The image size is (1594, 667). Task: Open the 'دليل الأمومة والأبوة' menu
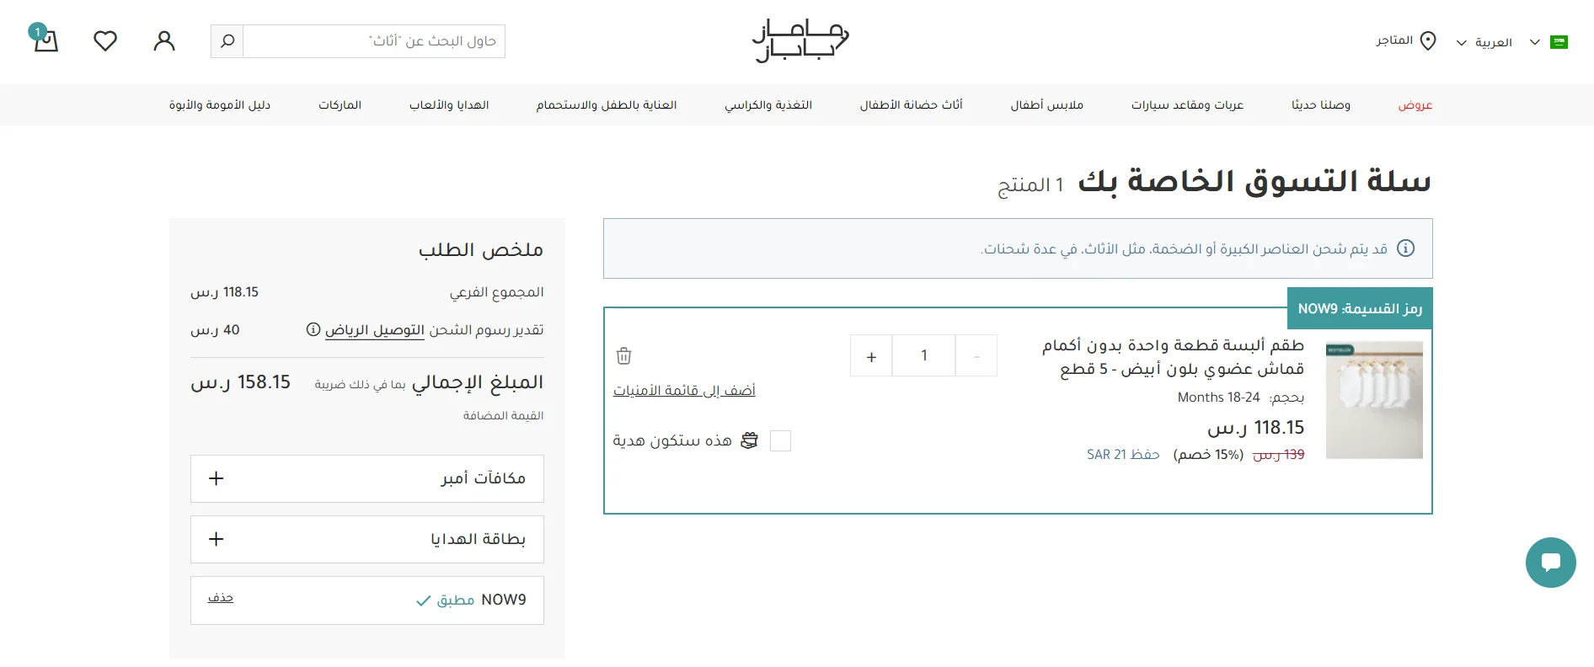220,105
